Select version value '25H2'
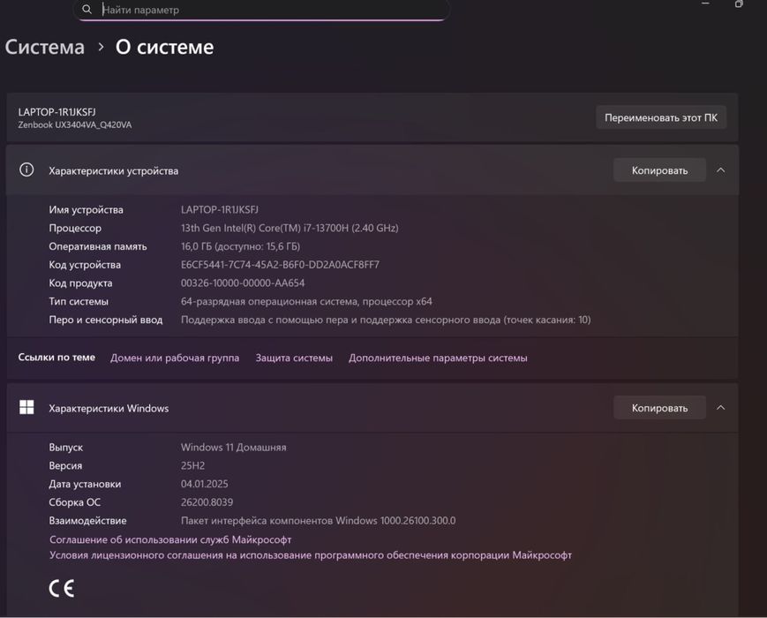 tap(192, 465)
